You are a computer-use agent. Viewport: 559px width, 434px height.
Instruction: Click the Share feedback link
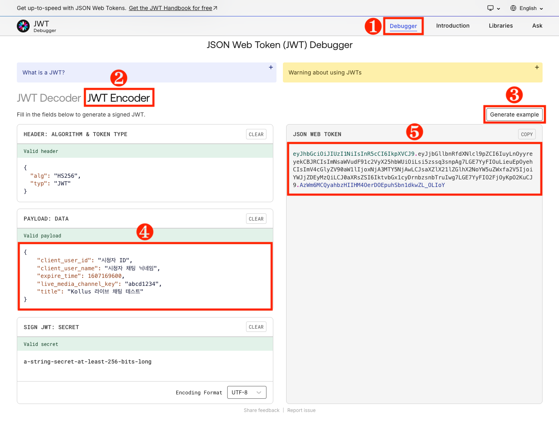pyautogui.click(x=261, y=410)
